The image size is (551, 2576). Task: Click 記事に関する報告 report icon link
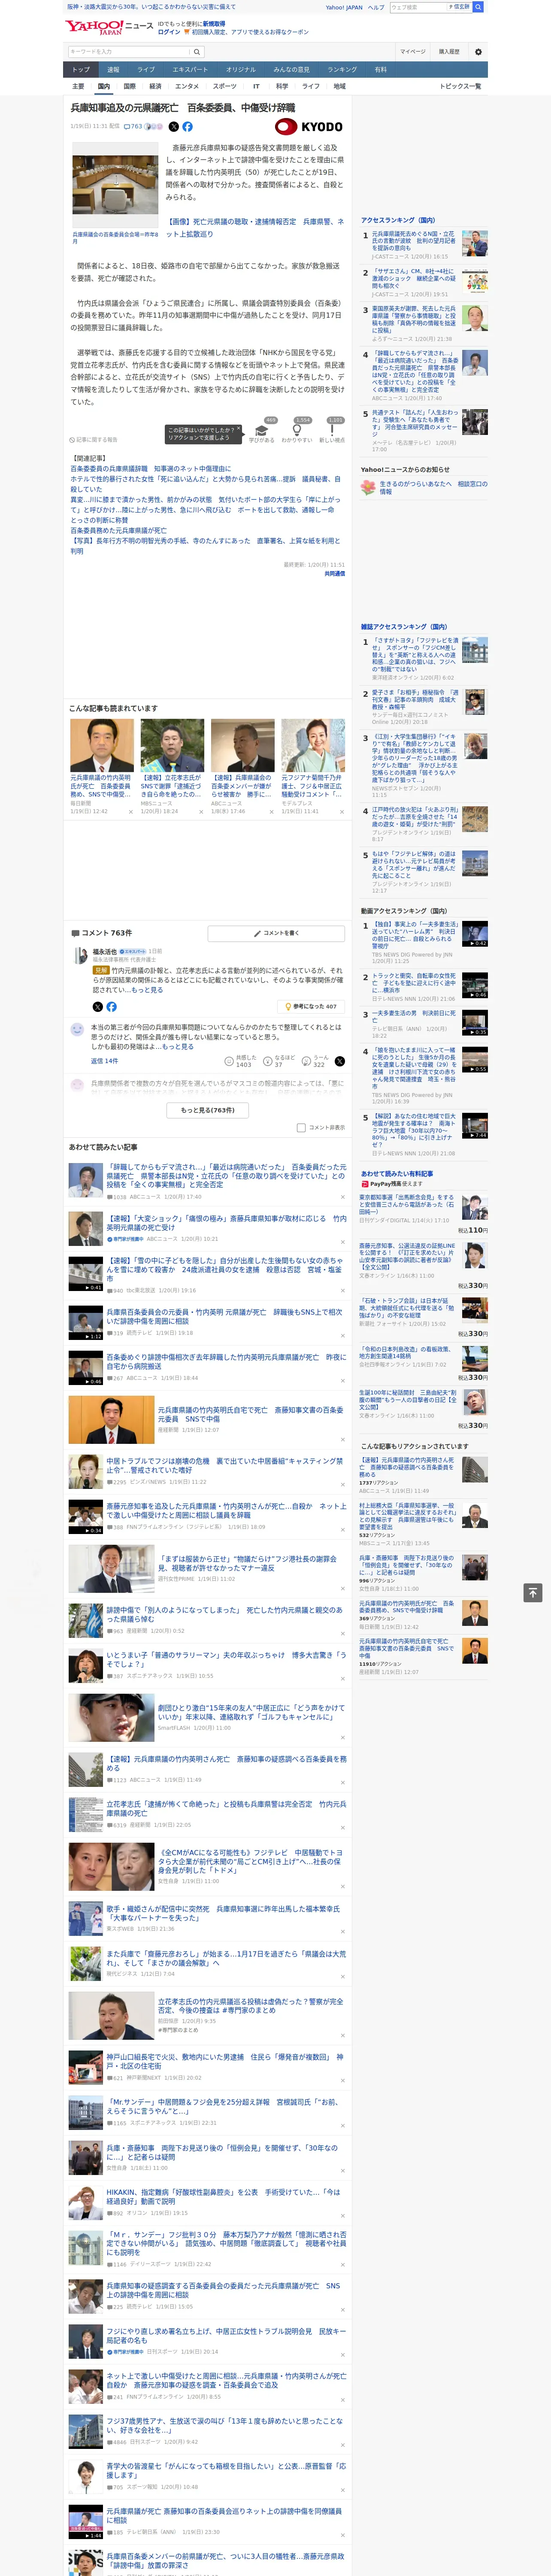tap(93, 439)
